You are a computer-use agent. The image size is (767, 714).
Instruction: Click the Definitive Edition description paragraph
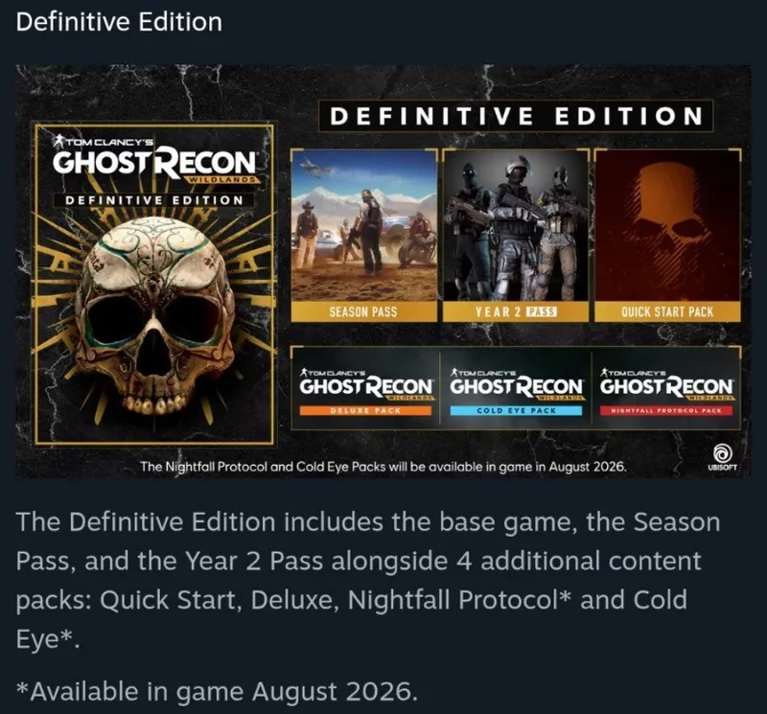tap(368, 581)
